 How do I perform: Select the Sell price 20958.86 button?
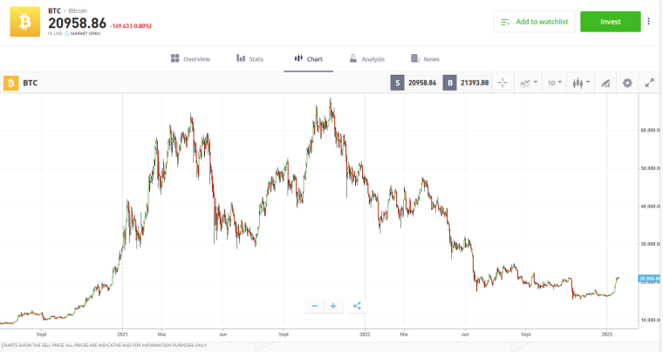click(414, 83)
